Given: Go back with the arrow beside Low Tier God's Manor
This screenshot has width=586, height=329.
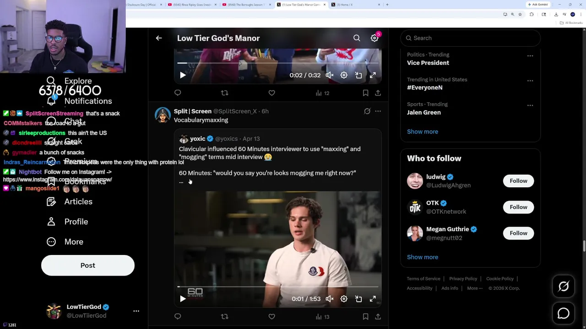Looking at the screenshot, I should click(x=159, y=38).
